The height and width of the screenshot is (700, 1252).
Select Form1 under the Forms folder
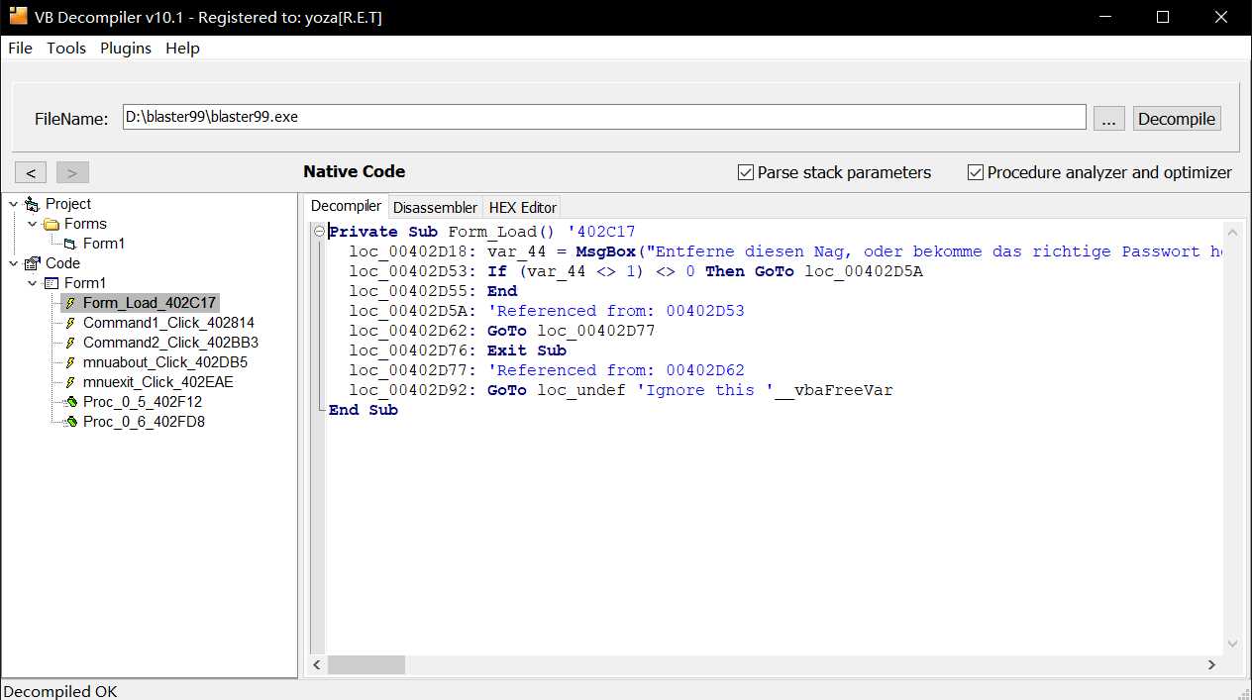[104, 244]
